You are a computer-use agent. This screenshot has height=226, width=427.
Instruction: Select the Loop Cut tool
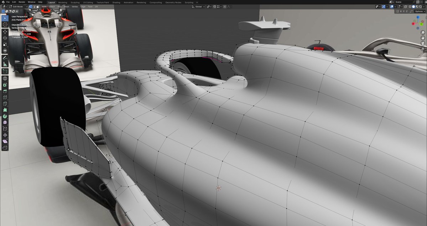(5, 97)
